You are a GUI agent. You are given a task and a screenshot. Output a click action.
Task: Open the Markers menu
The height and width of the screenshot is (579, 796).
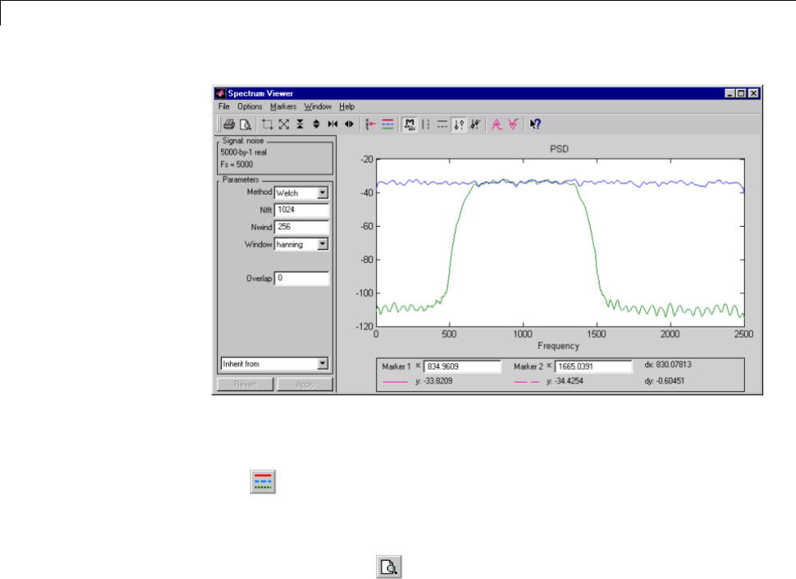(283, 106)
